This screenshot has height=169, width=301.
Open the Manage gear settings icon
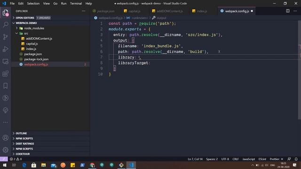tap(5, 150)
